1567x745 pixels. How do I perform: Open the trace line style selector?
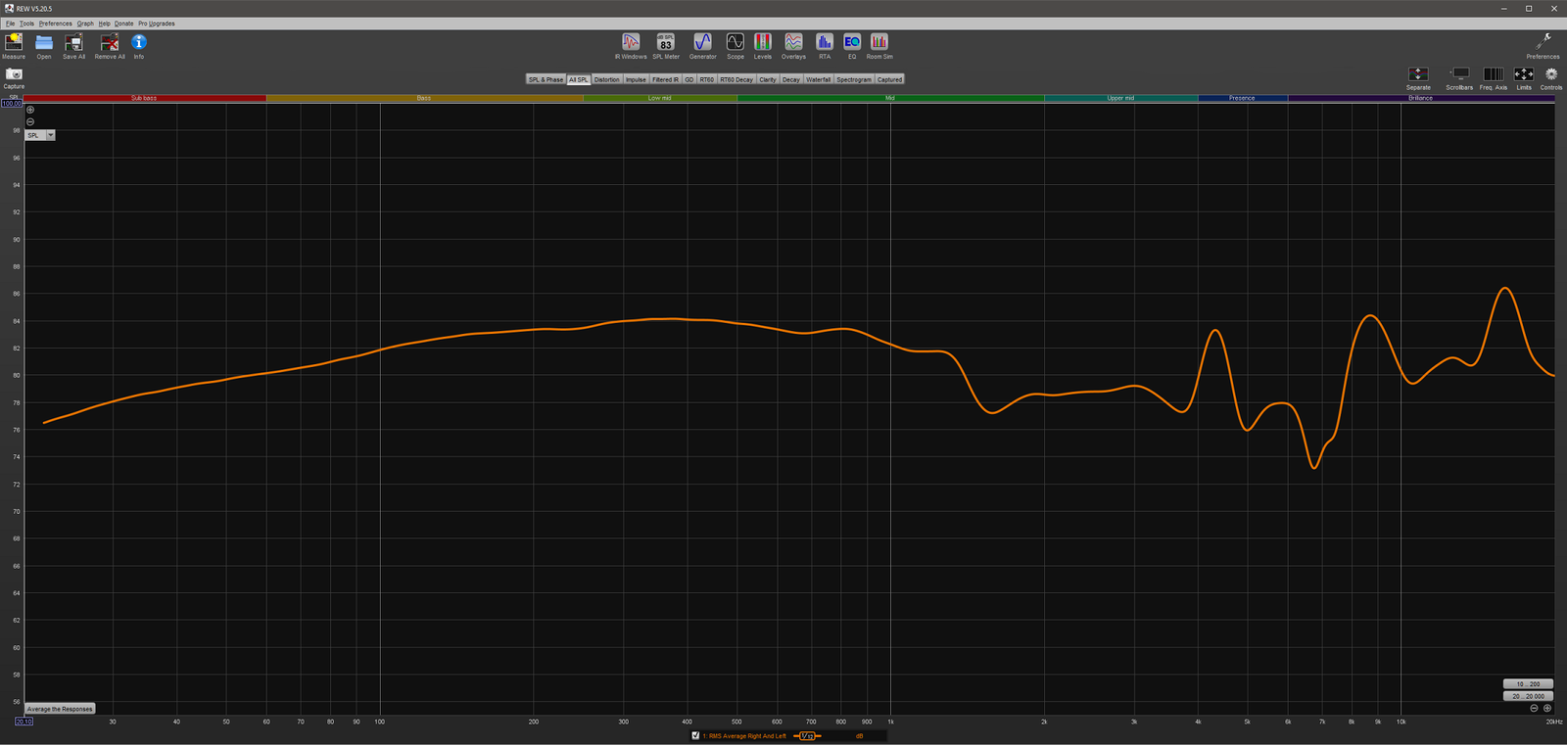point(807,736)
